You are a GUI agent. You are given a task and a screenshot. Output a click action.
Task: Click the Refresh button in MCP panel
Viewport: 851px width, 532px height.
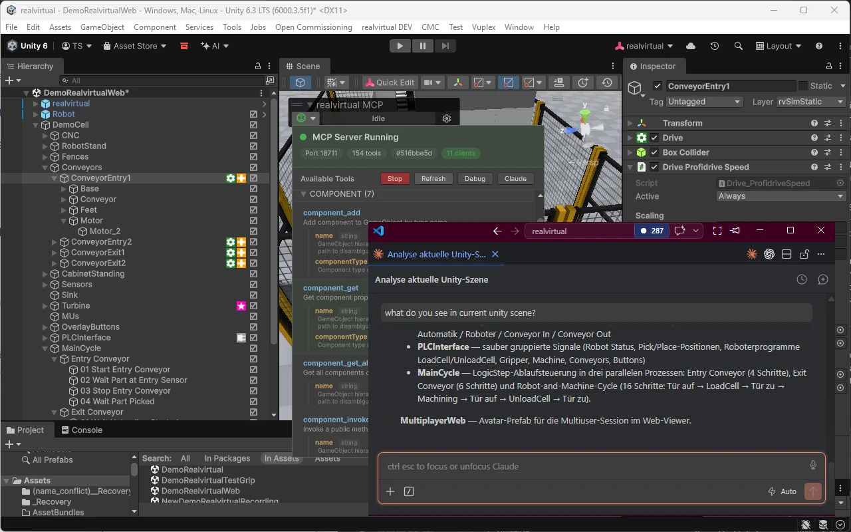click(x=433, y=178)
